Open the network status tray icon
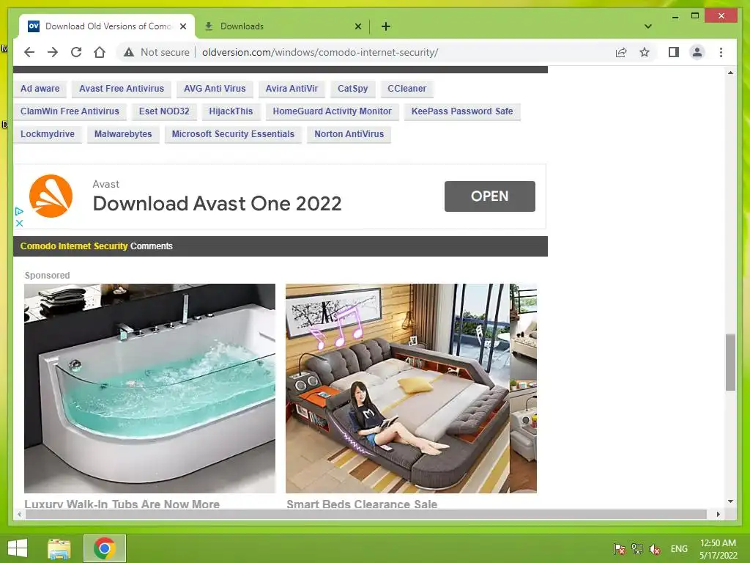750x563 pixels. pyautogui.click(x=637, y=549)
